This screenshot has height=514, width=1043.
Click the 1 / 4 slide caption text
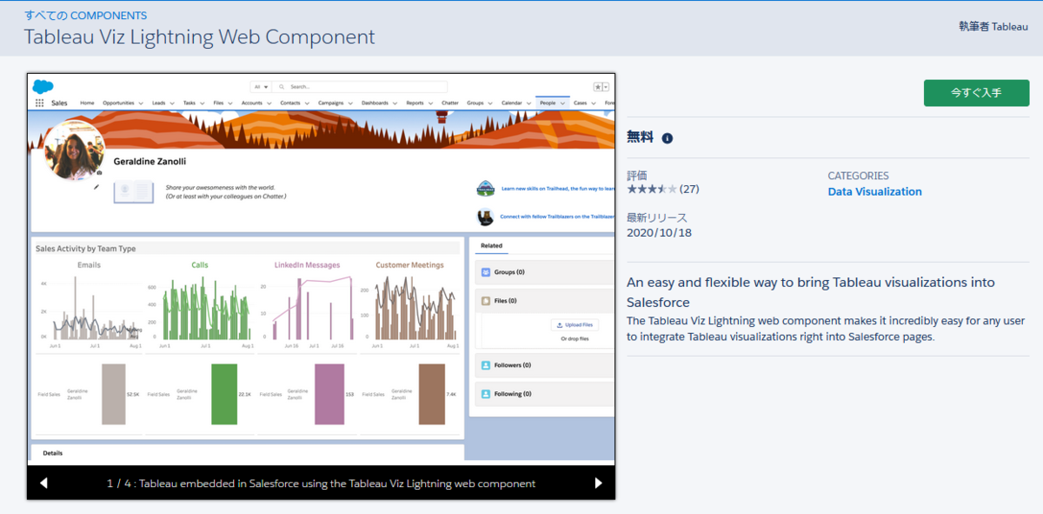pos(321,483)
